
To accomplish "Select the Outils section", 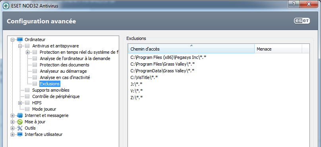I will pyautogui.click(x=30, y=128).
